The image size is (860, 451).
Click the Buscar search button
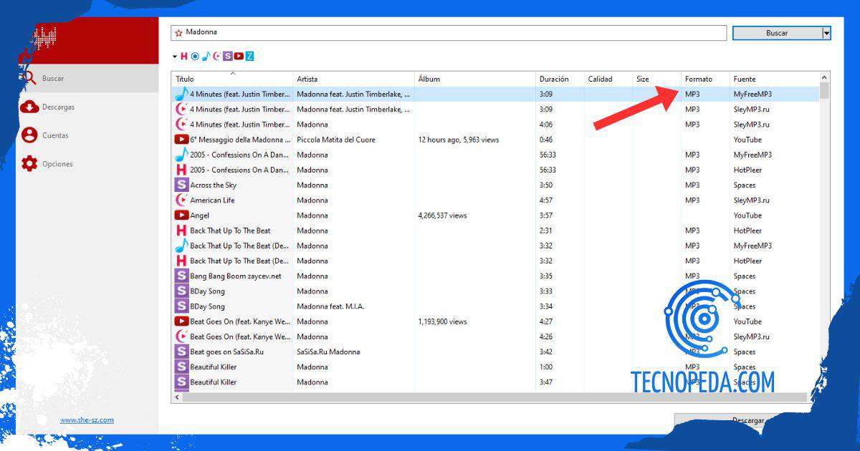coord(777,33)
